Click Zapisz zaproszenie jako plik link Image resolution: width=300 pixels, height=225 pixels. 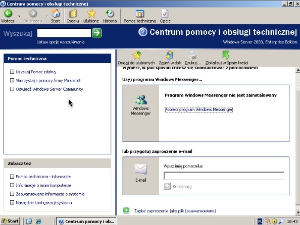point(175,211)
